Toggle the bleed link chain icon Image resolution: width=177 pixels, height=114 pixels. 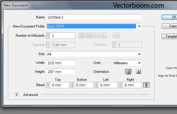coord(146,85)
